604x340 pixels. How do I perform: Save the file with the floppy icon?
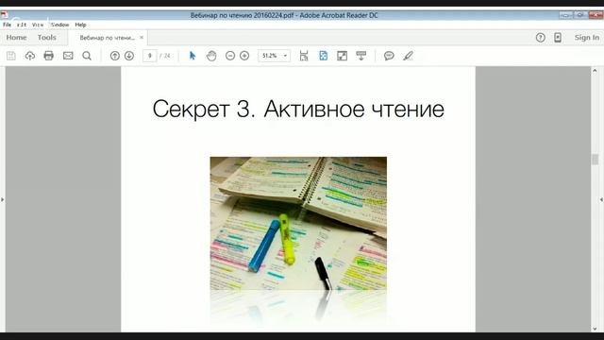coord(11,56)
